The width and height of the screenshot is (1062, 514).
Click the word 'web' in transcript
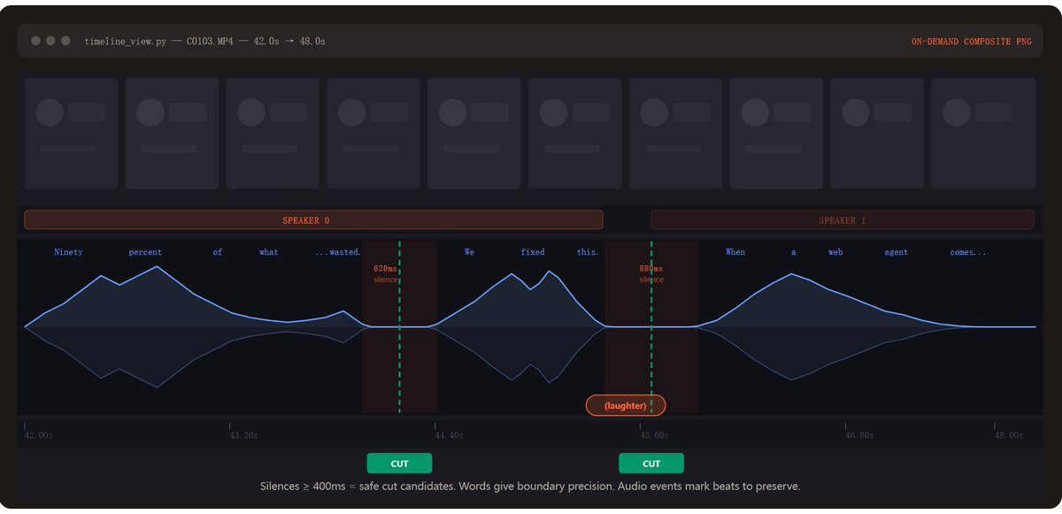coord(835,252)
